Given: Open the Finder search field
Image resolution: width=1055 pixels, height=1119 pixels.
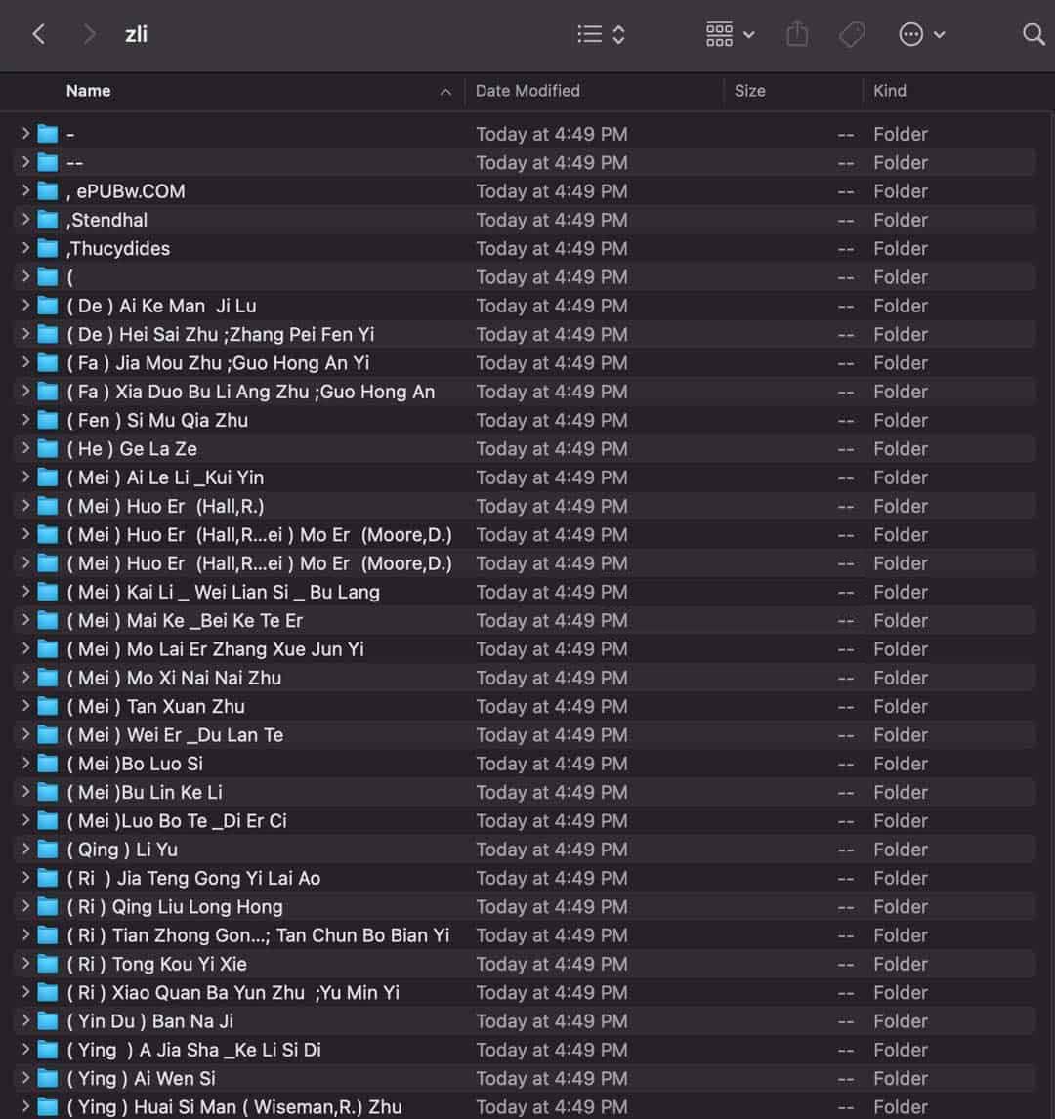Looking at the screenshot, I should tap(1033, 34).
